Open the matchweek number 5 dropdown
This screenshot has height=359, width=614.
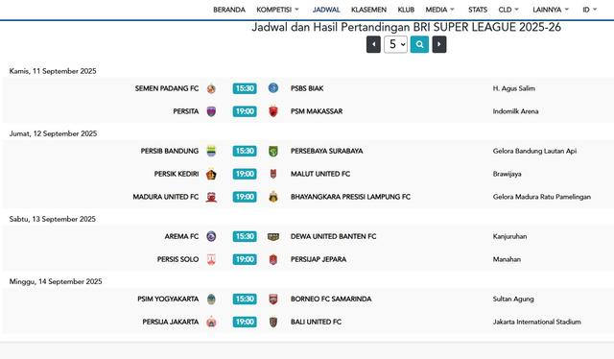click(x=395, y=44)
